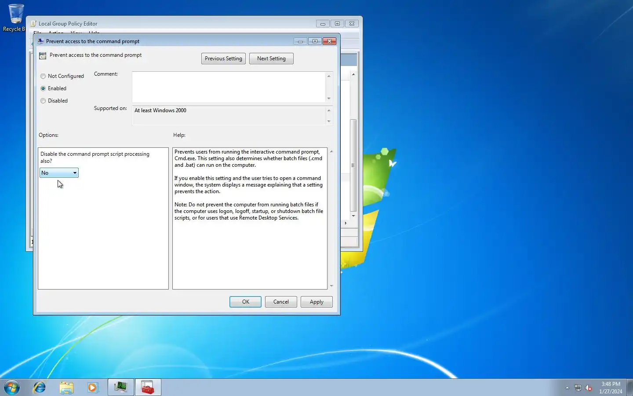
Task: Click Group Policy Editor horizontal scroll right arrow
Action: (346, 223)
